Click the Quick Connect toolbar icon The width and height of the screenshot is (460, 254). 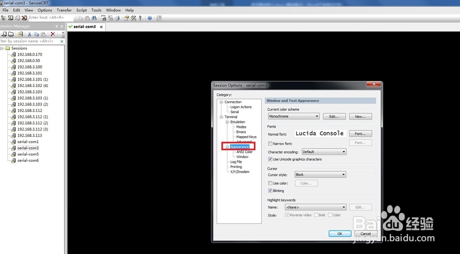[x=11, y=18]
